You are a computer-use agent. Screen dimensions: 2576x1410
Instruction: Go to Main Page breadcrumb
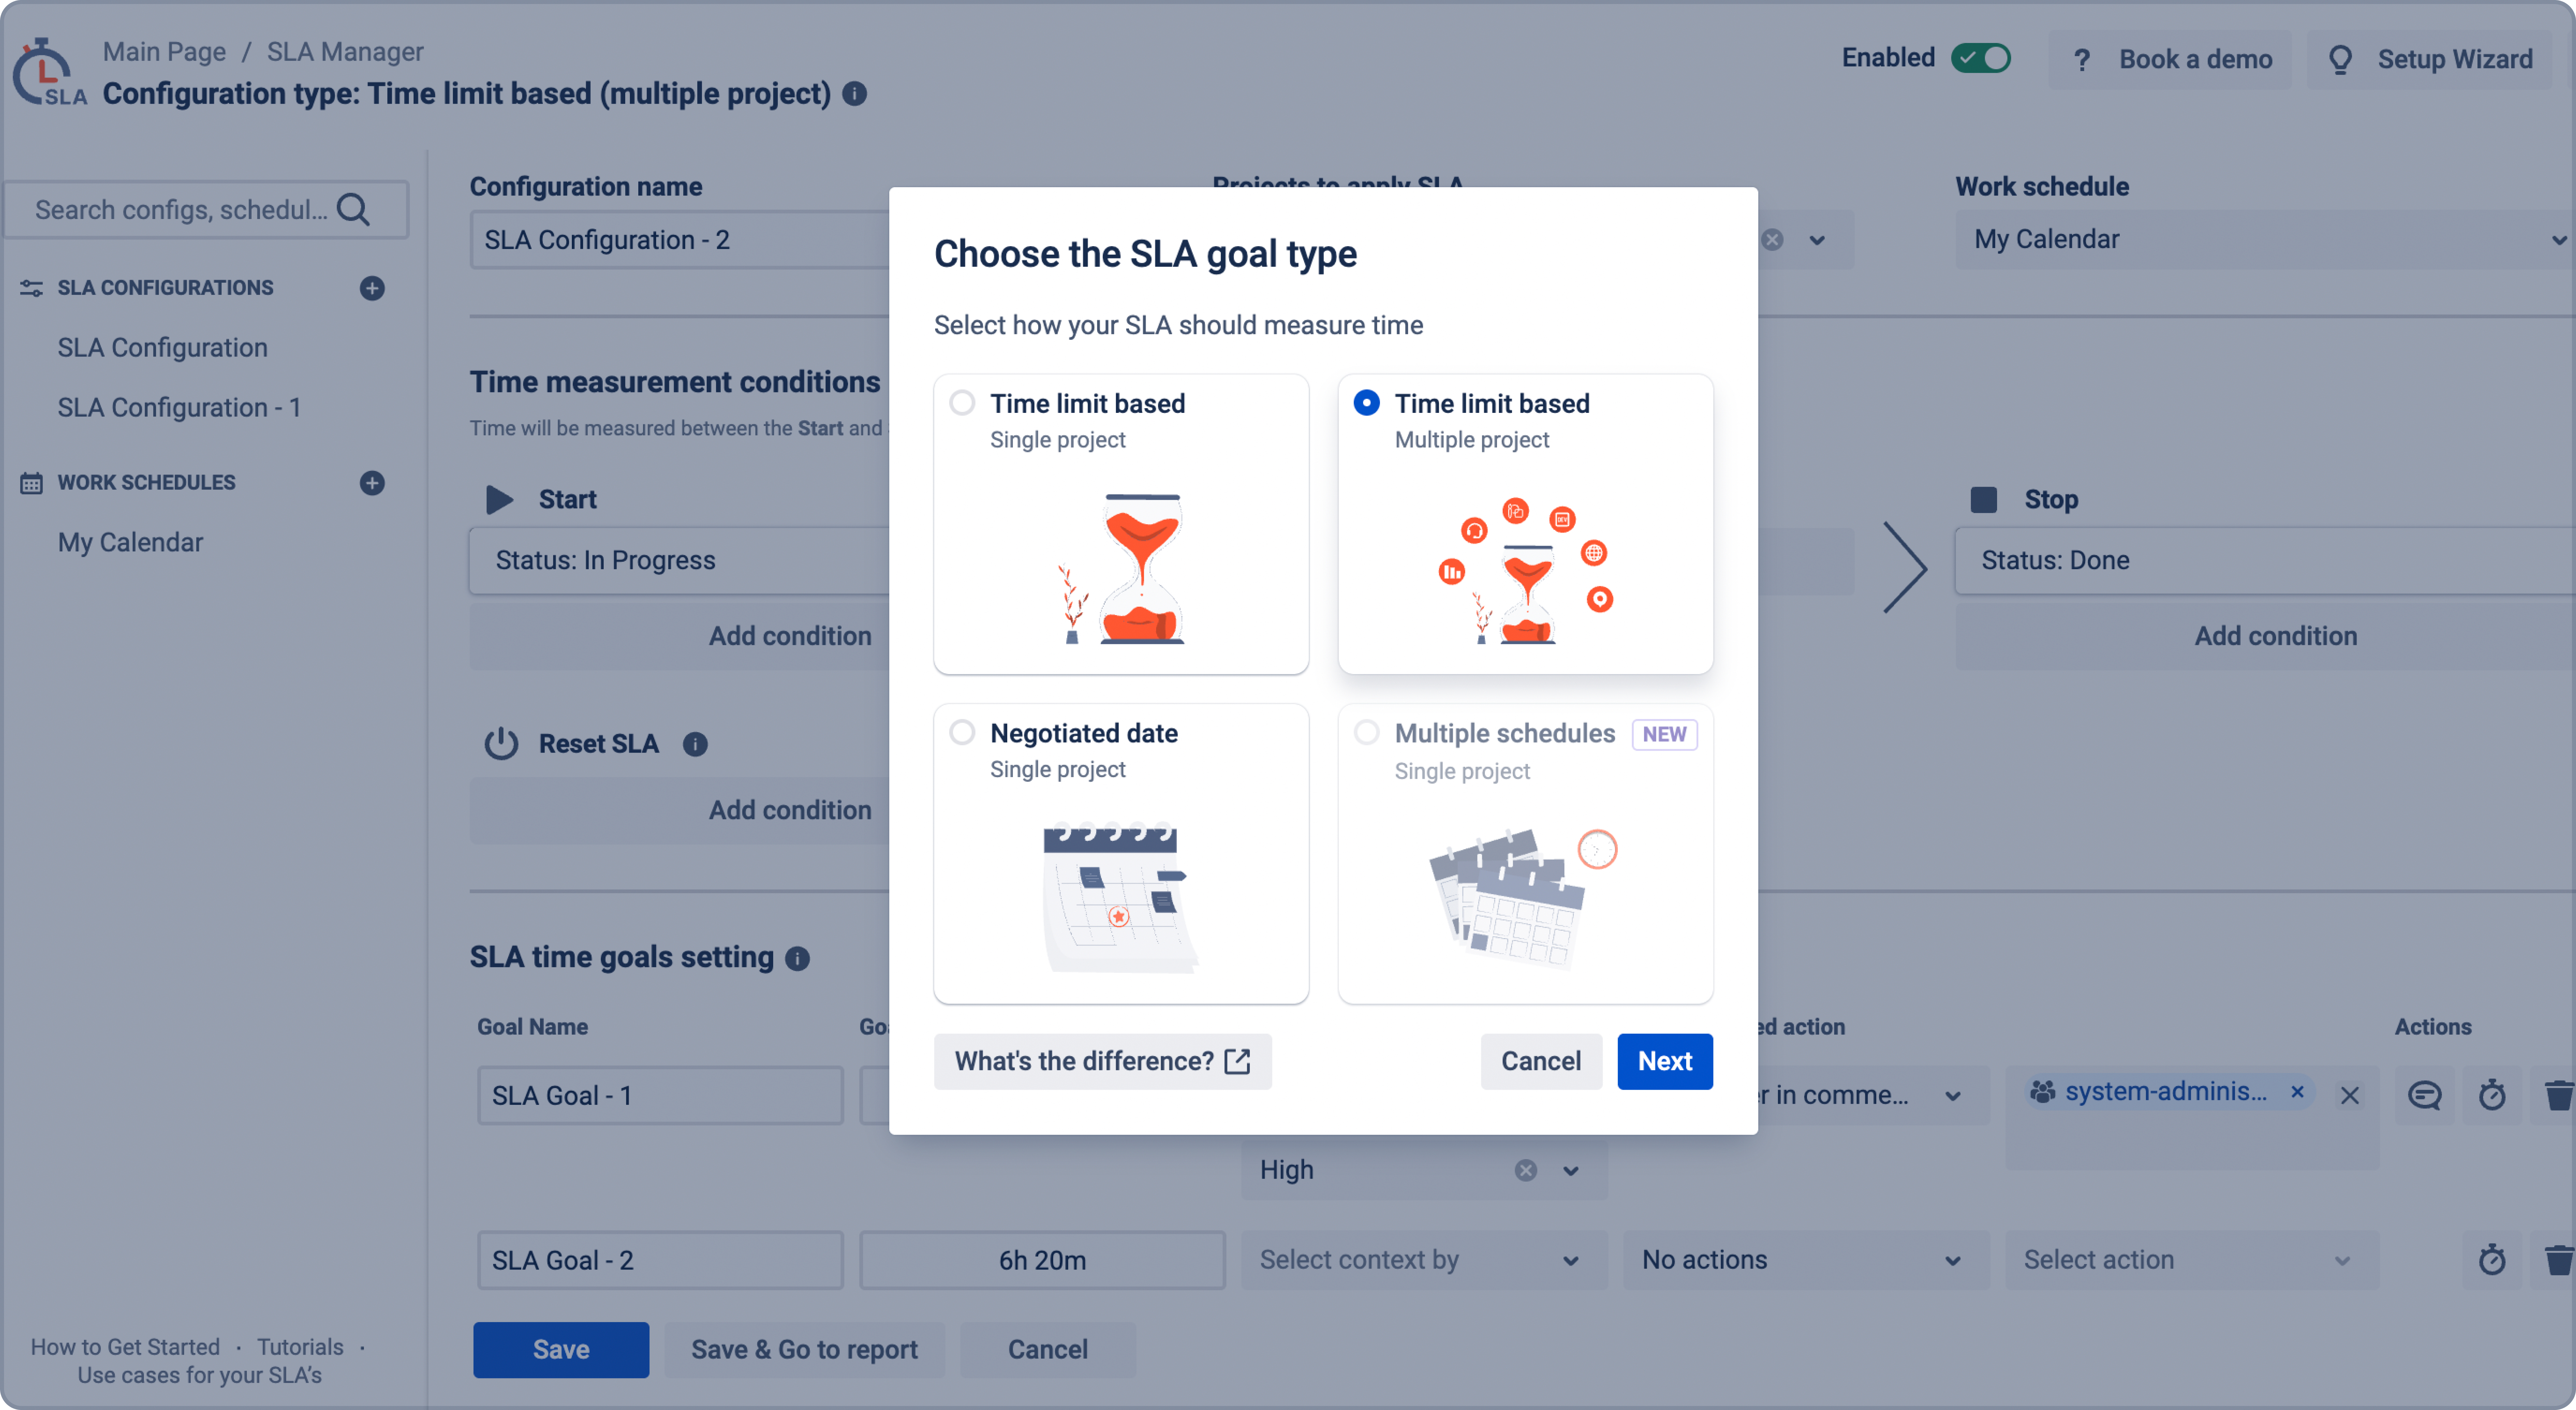click(164, 52)
